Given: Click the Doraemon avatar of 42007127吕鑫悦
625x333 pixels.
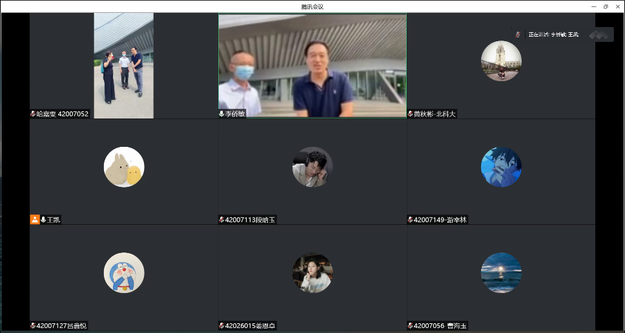Looking at the screenshot, I should 124,272.
